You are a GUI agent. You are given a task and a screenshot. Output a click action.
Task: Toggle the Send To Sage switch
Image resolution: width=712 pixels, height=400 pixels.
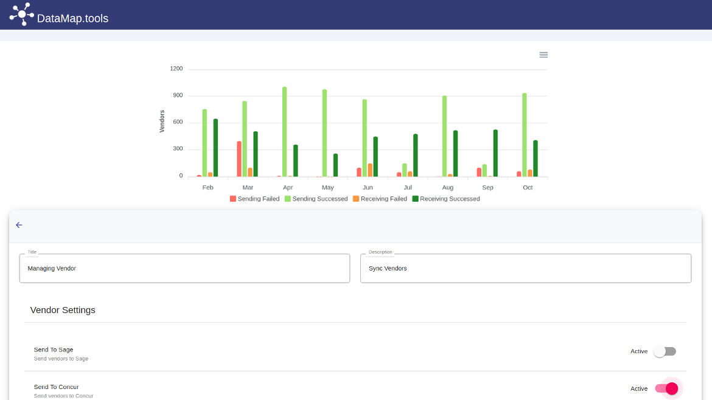pos(665,351)
